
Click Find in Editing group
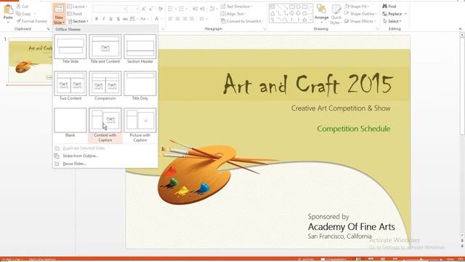(x=389, y=7)
